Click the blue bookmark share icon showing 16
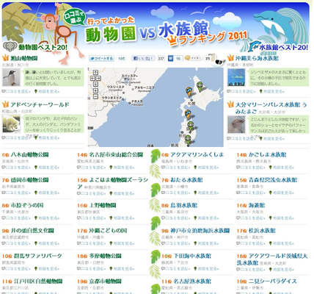This screenshot has height=294, width=314. click(x=171, y=58)
